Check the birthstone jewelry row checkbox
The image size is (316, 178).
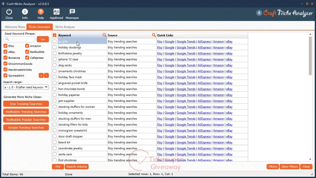point(54,53)
